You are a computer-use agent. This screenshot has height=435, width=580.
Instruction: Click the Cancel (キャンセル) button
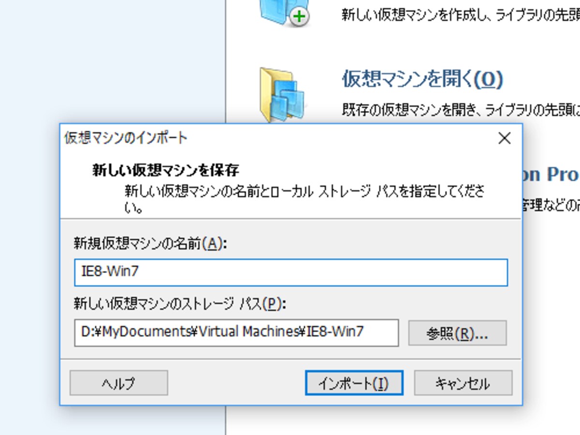click(x=463, y=383)
